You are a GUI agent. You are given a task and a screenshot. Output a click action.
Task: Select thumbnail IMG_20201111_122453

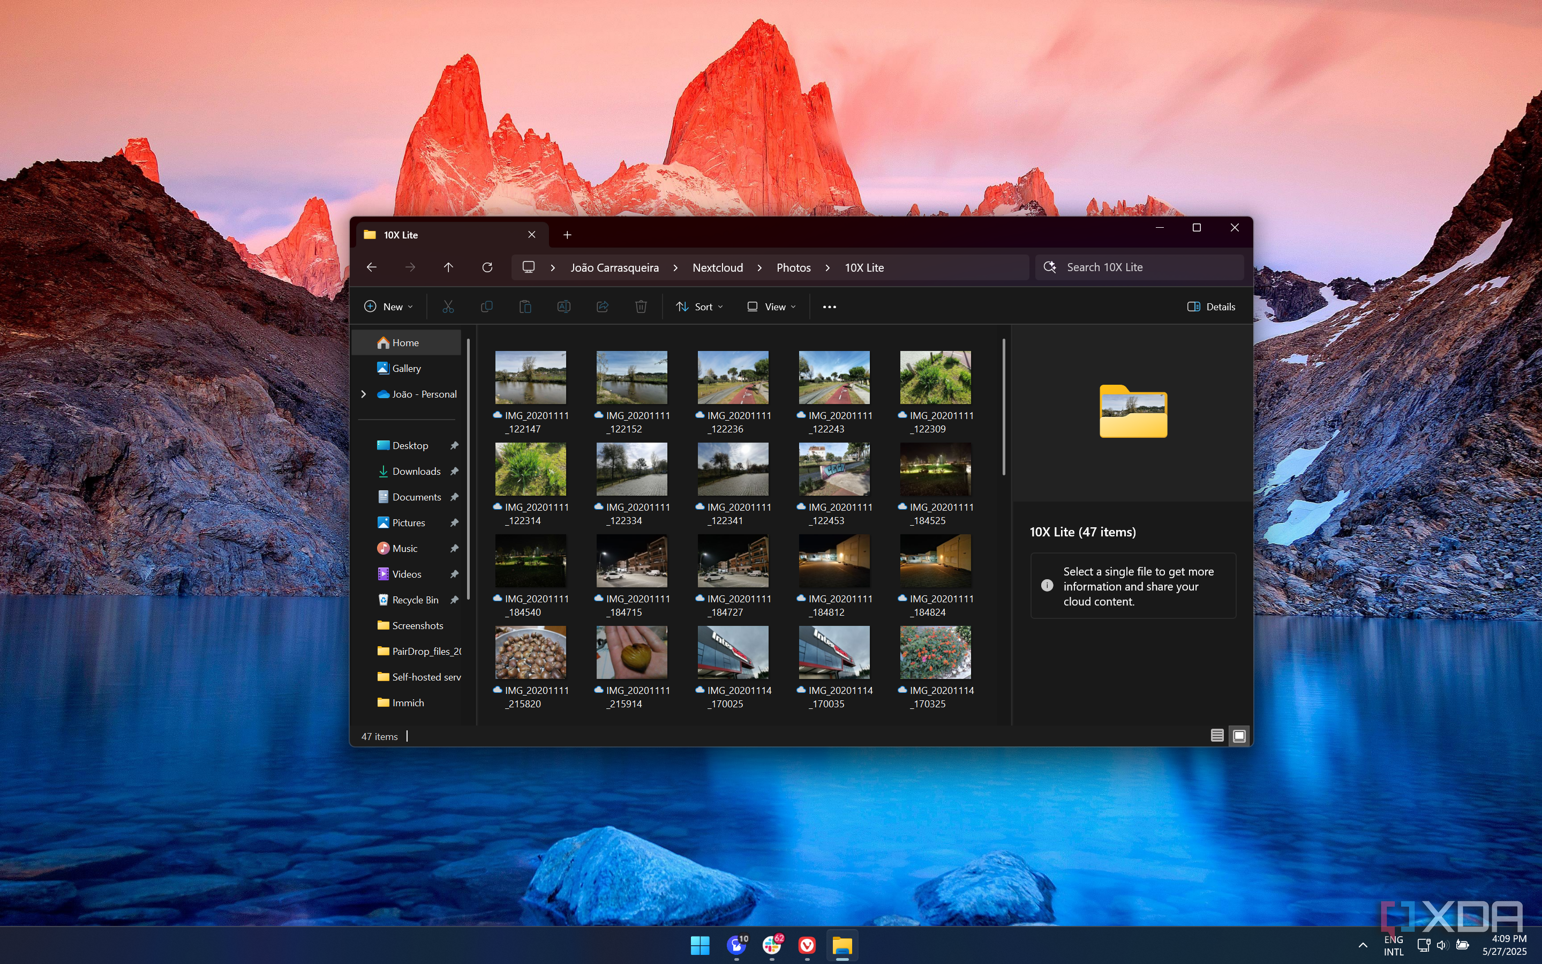coord(834,469)
